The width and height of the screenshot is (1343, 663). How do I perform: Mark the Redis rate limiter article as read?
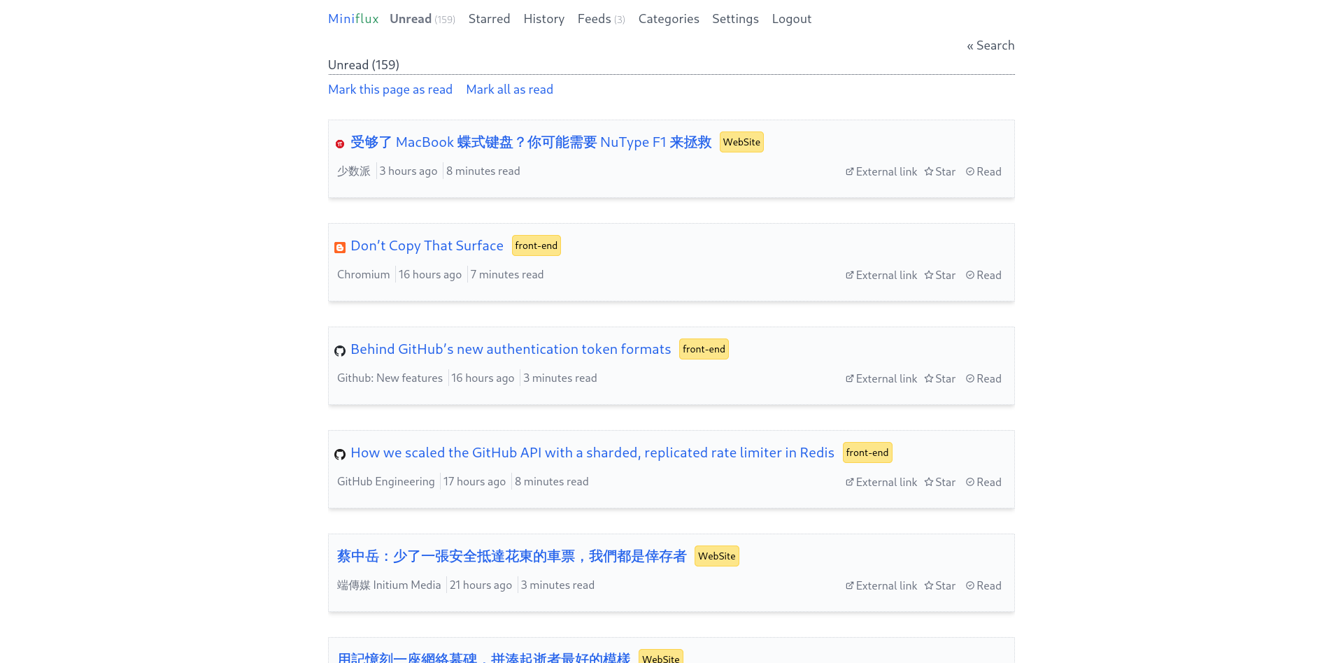(983, 483)
